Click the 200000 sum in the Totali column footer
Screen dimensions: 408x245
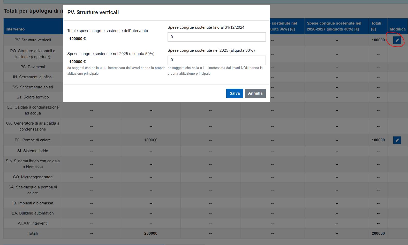pos(378,233)
